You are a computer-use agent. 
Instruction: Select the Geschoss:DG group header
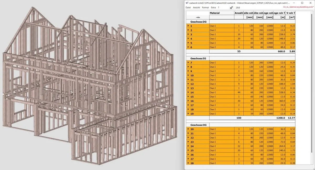[x=198, y=22]
